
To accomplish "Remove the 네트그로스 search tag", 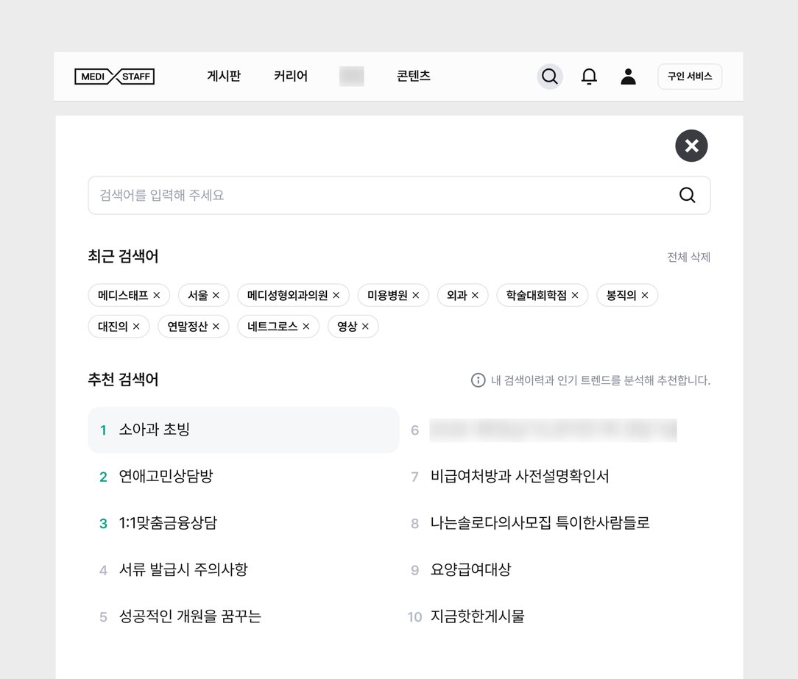I will [x=306, y=327].
